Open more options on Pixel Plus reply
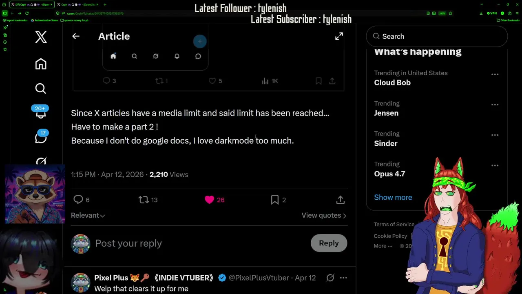The width and height of the screenshot is (522, 294). [343, 278]
